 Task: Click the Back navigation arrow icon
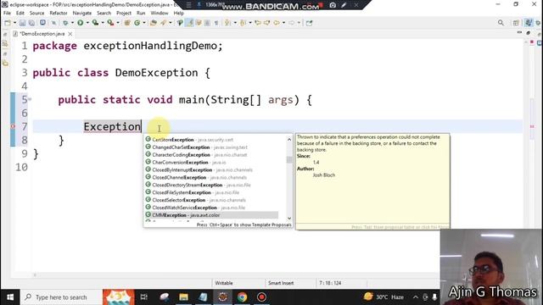tap(277, 23)
